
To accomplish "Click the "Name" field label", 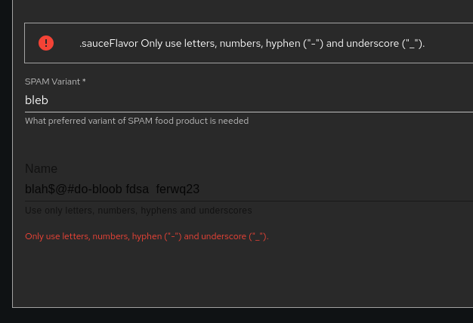I will pos(41,168).
